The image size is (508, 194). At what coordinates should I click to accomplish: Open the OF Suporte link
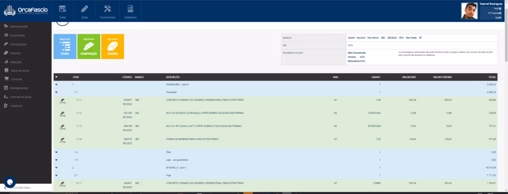tap(495, 13)
